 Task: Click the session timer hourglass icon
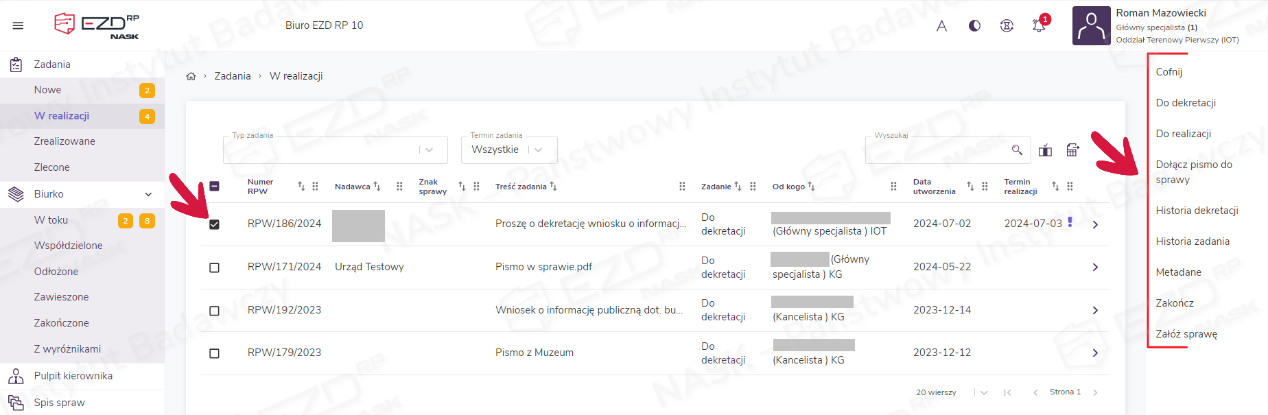1007,26
